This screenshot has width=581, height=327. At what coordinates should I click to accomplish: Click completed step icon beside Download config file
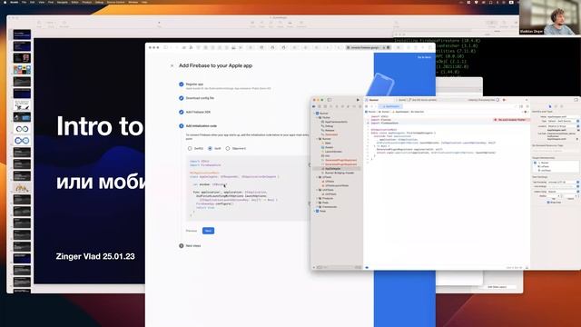182,98
